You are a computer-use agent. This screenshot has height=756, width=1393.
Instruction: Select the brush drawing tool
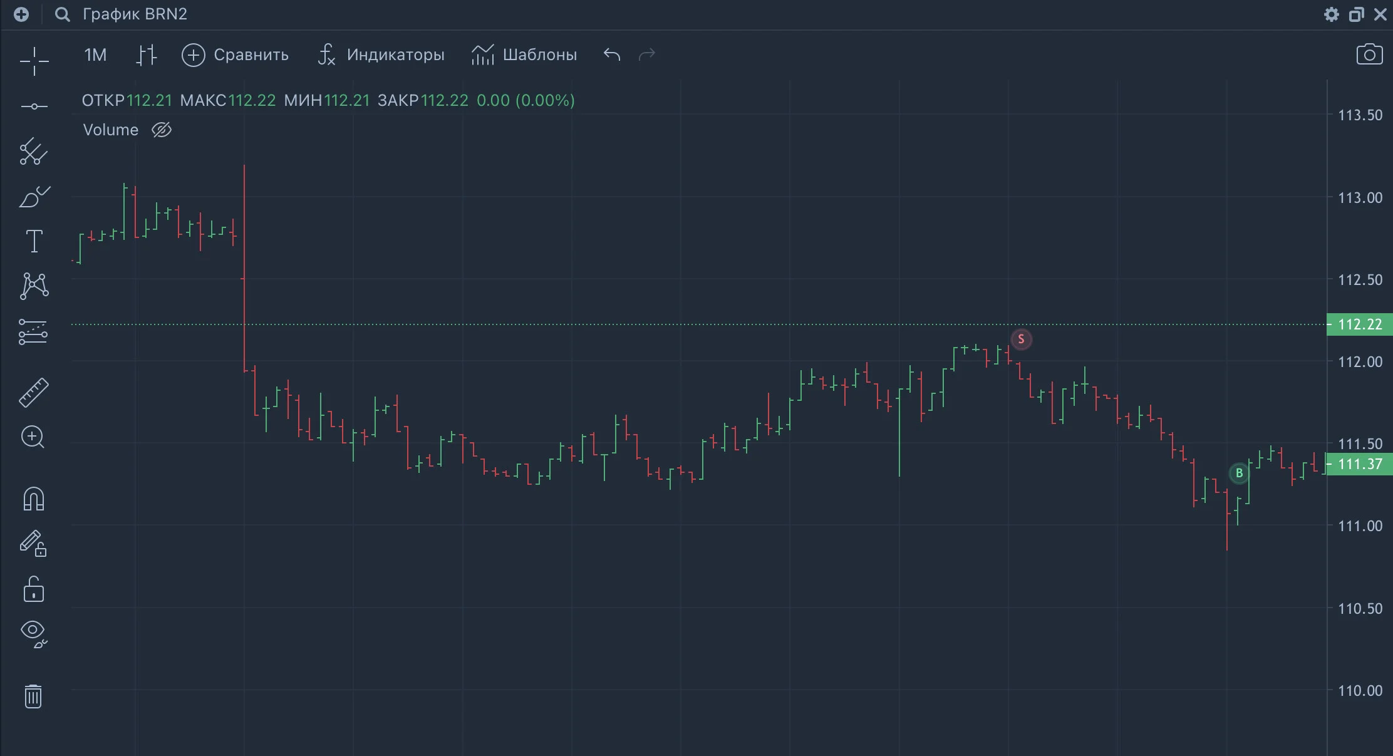[34, 197]
